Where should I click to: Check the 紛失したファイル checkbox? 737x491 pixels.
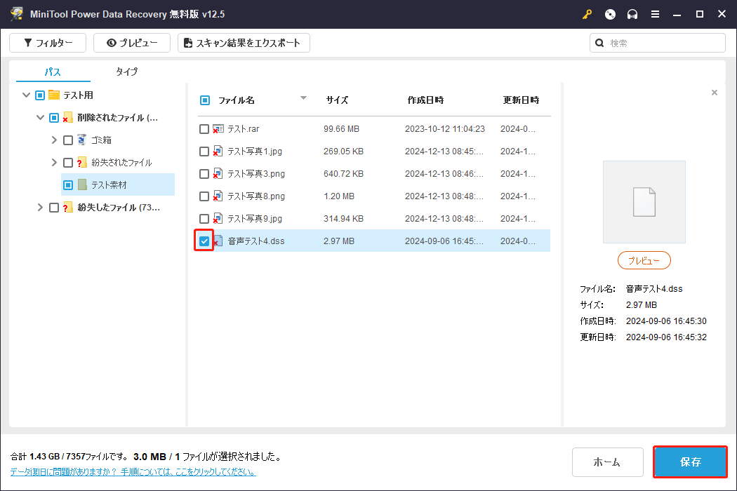pyautogui.click(x=54, y=208)
